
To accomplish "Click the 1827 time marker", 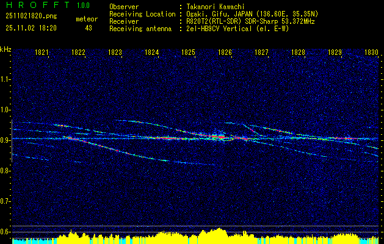I will pos(261,52).
